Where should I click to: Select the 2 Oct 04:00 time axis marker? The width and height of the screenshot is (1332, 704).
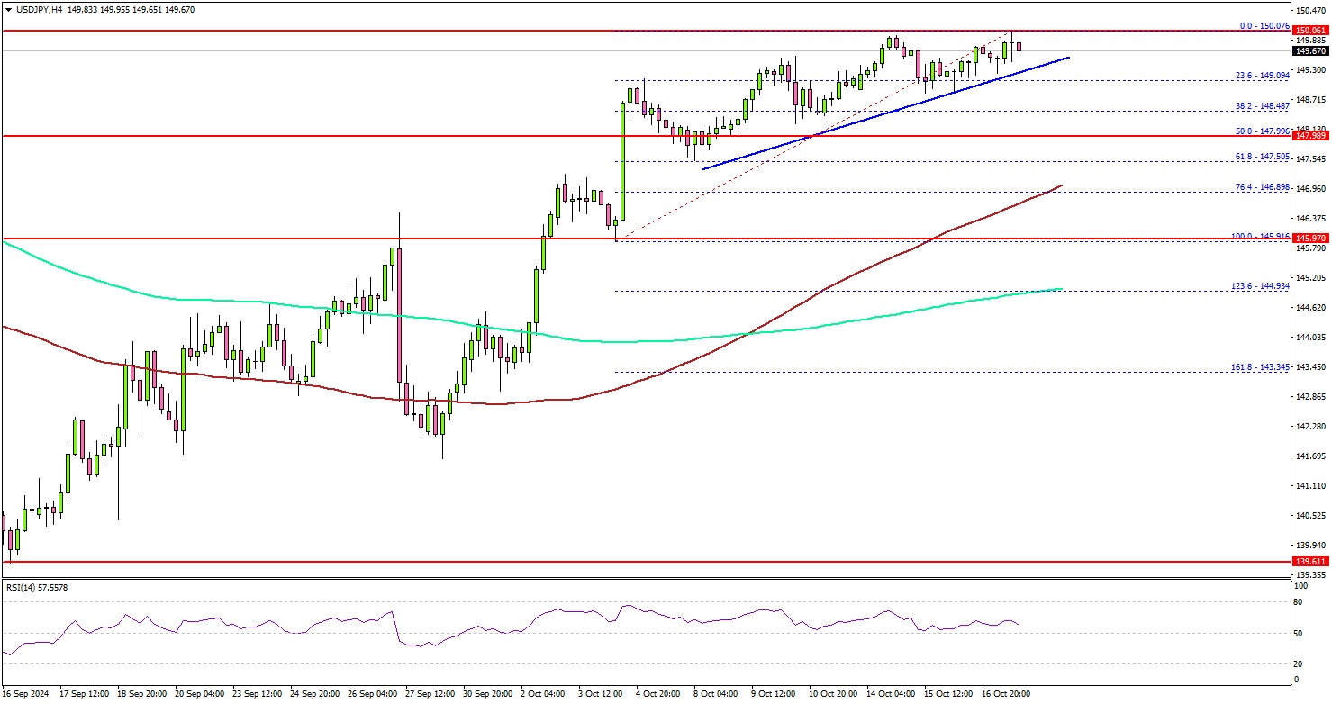pos(545,694)
